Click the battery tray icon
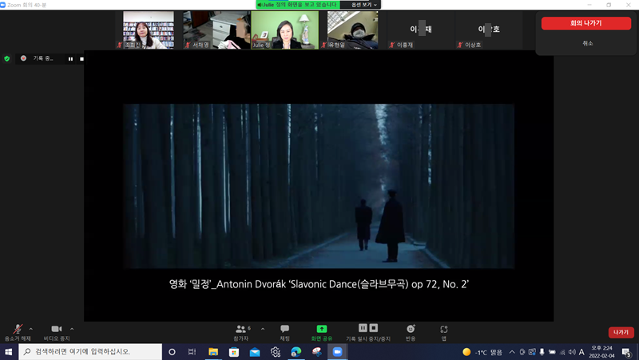This screenshot has width=639, height=360. pyautogui.click(x=552, y=352)
